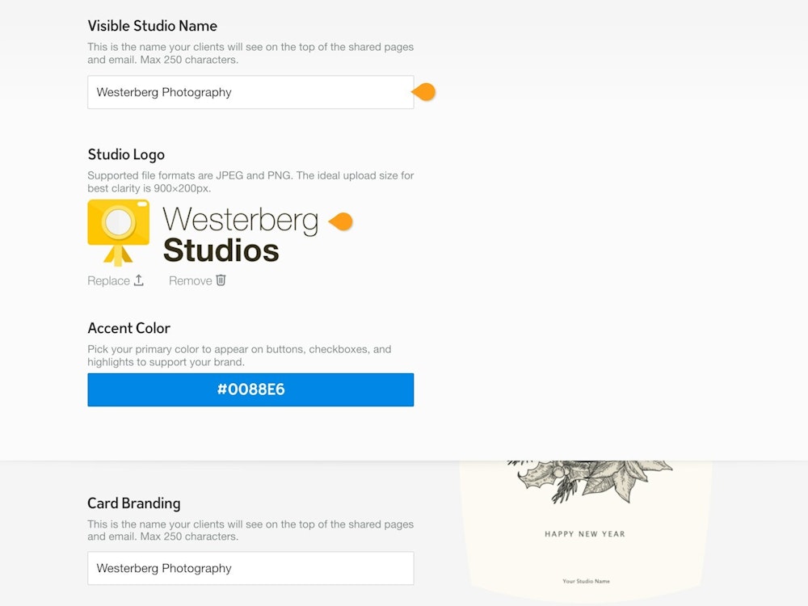Focus the Visible Studio Name text field

250,92
